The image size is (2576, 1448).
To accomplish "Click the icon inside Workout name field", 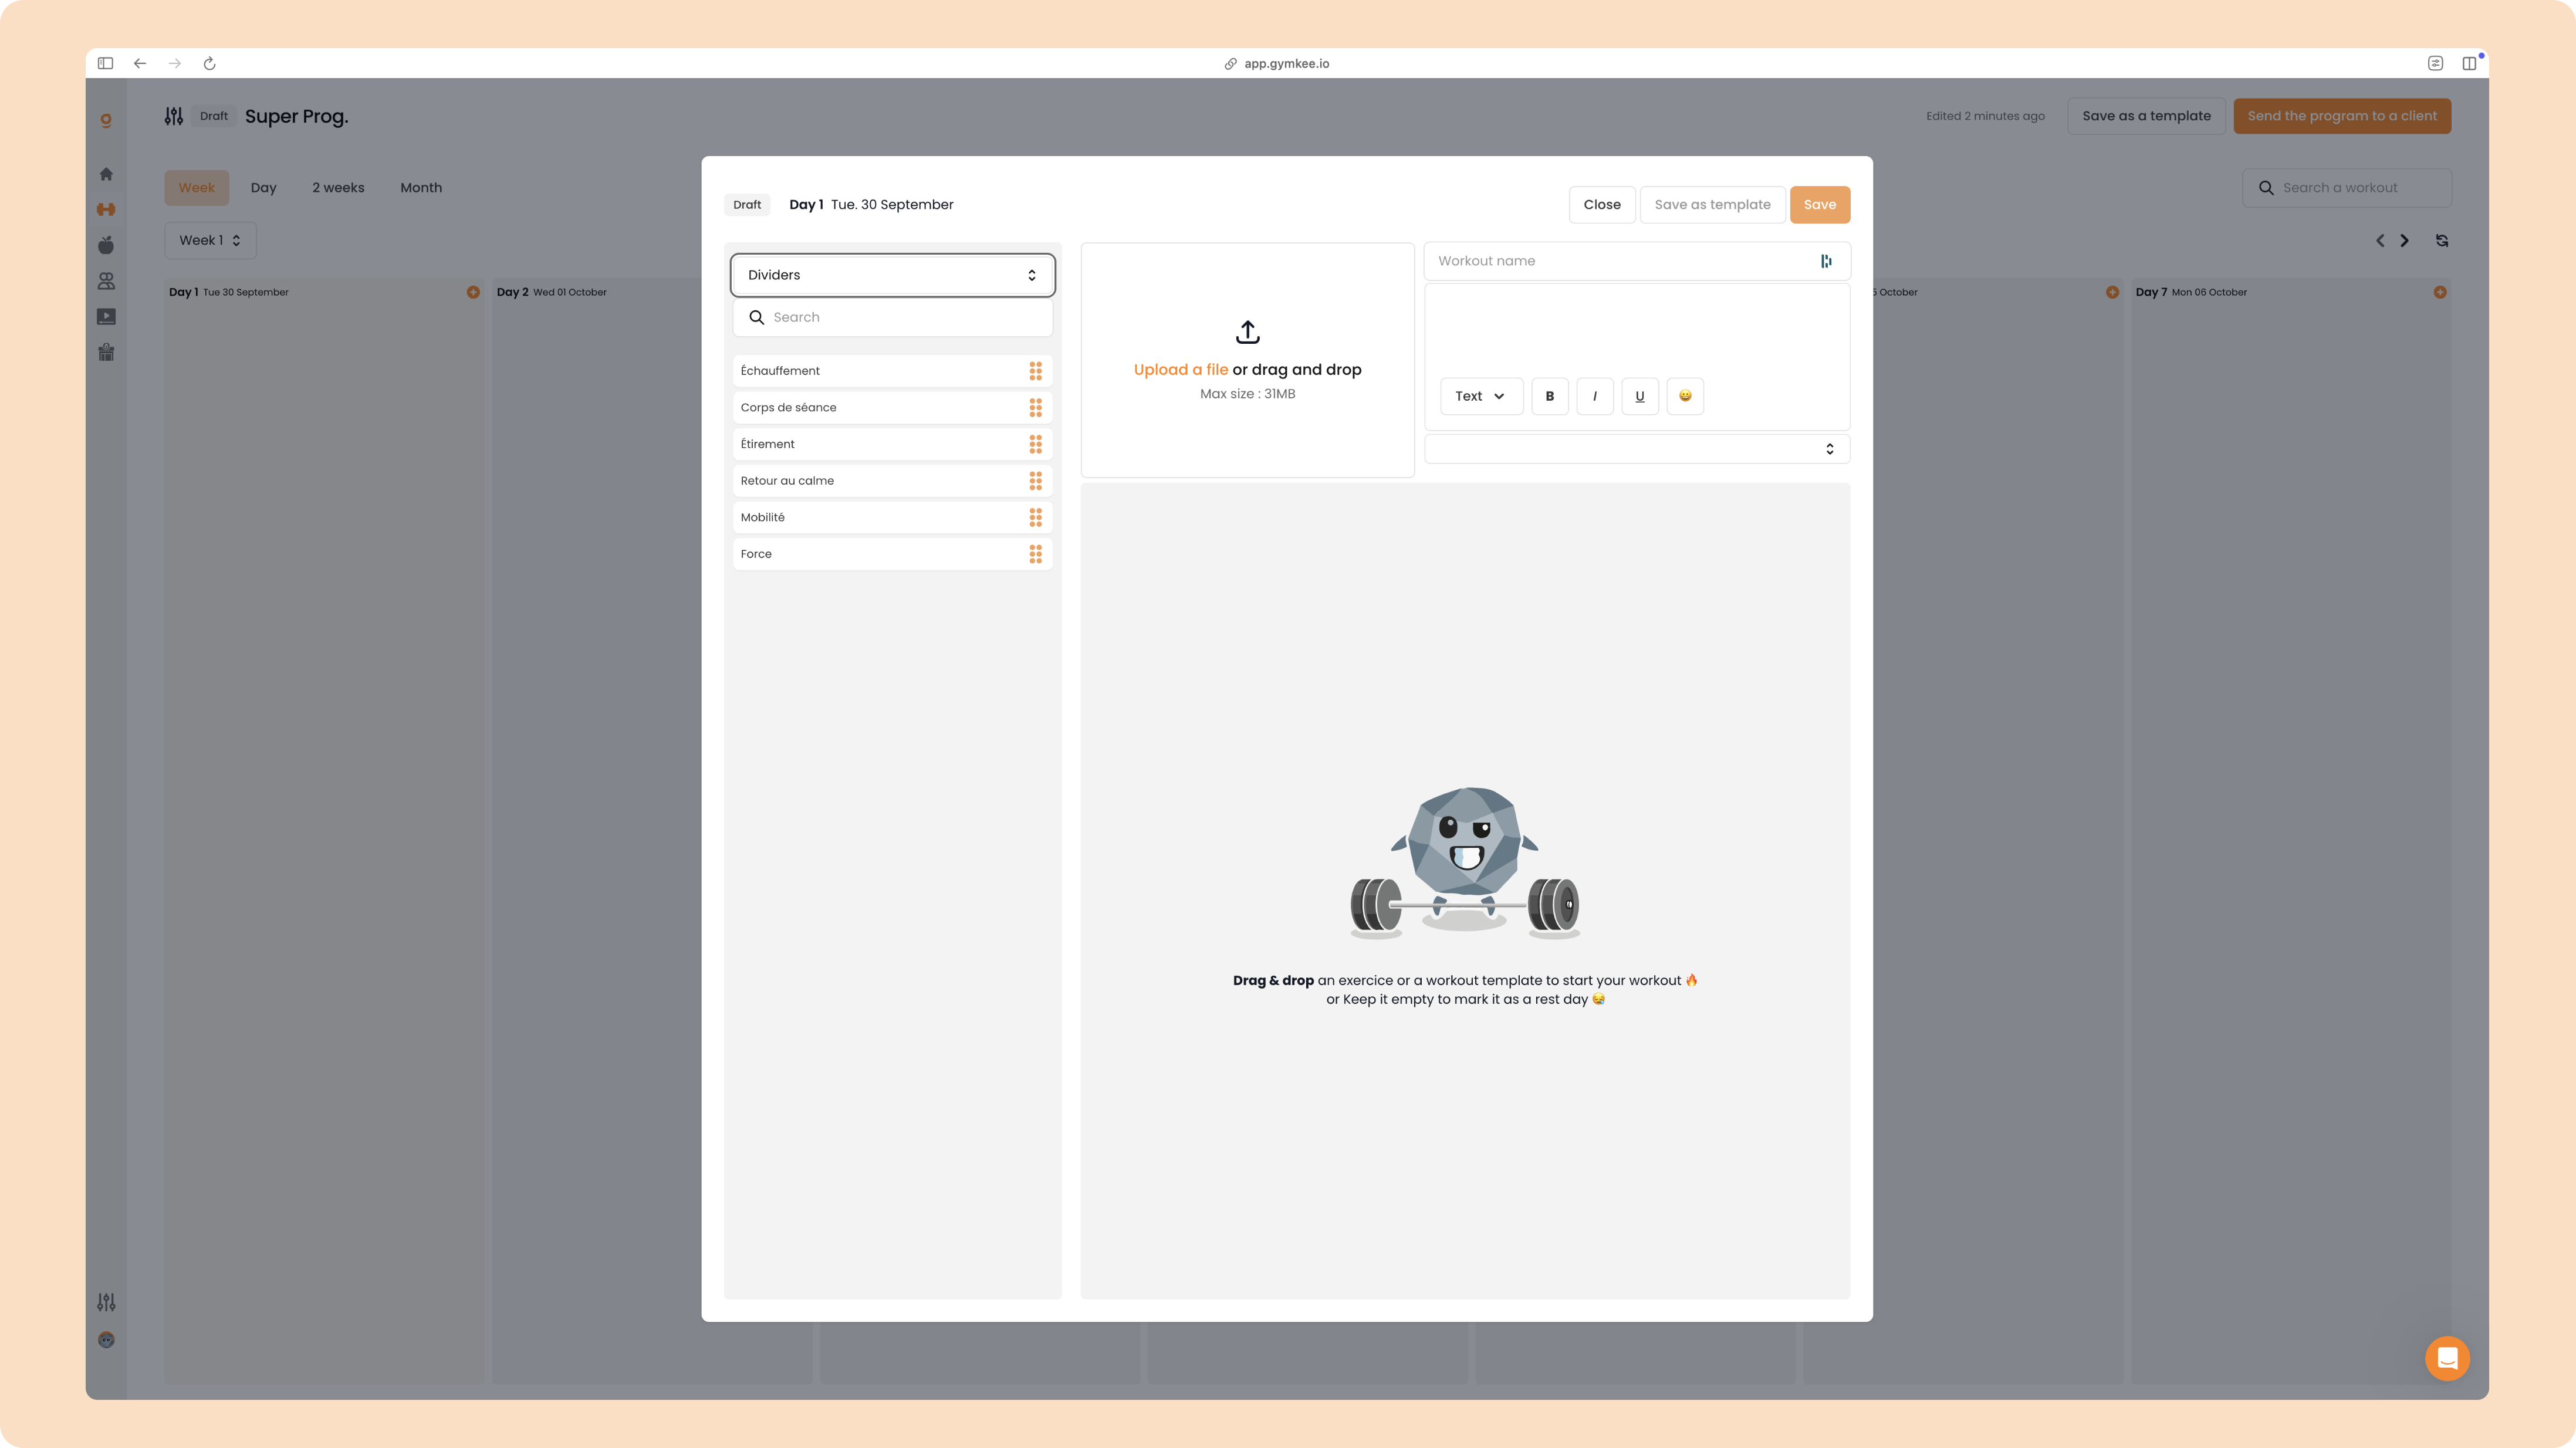I will point(1826,261).
